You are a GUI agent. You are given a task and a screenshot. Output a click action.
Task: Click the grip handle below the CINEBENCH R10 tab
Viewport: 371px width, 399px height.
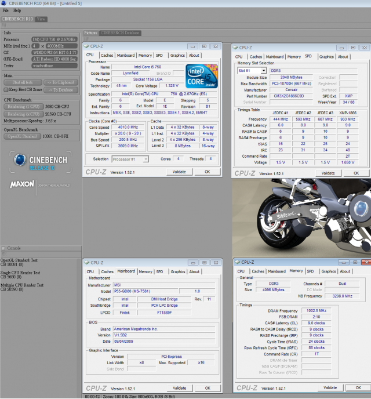(x=3, y=26)
